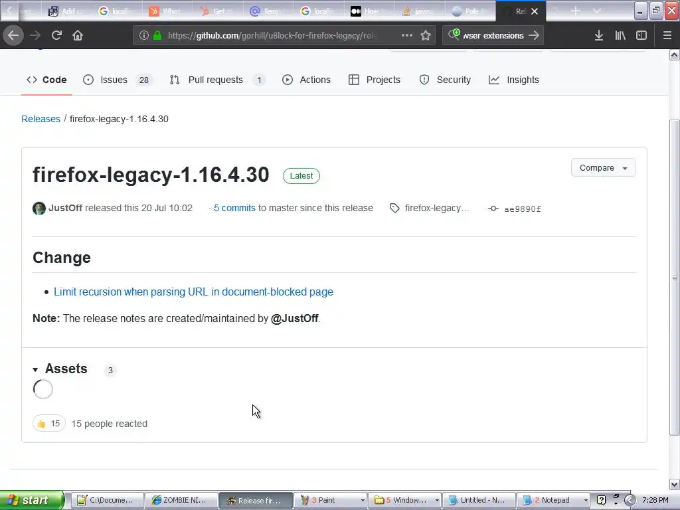Switch to the Medium 'How' tab
This screenshot has width=680, height=510.
(x=369, y=11)
